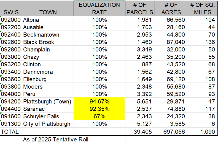
Task: Select the yellow 67% Schuyler Falls cell
Action: (x=99, y=117)
